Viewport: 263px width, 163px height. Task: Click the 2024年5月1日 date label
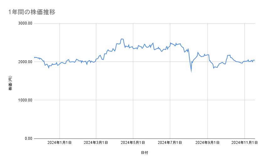(x=133, y=143)
